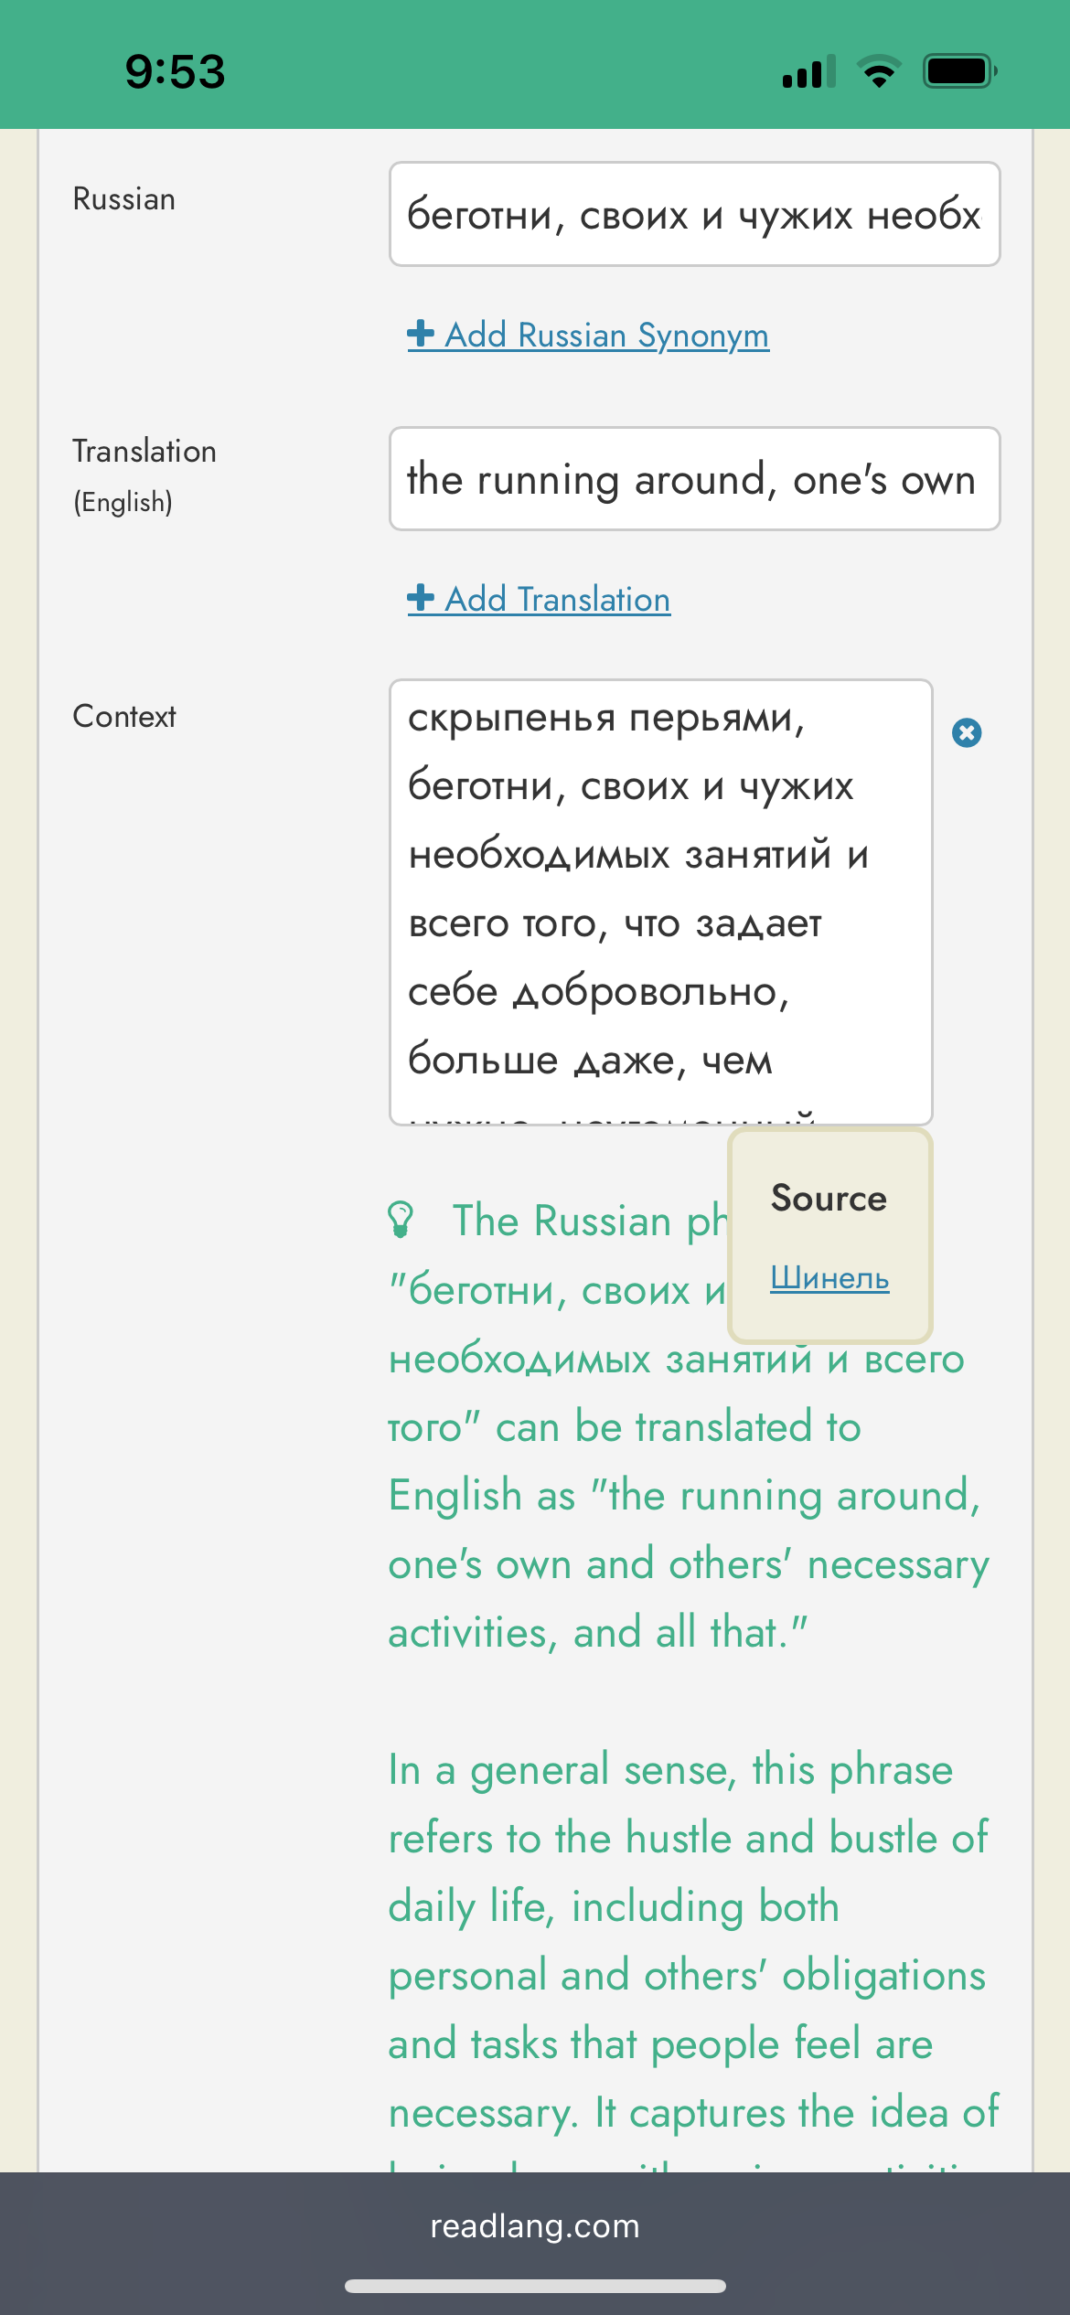Focus the Russian phrase input field
Viewport: 1070px width, 2315px height.
pos(694,215)
